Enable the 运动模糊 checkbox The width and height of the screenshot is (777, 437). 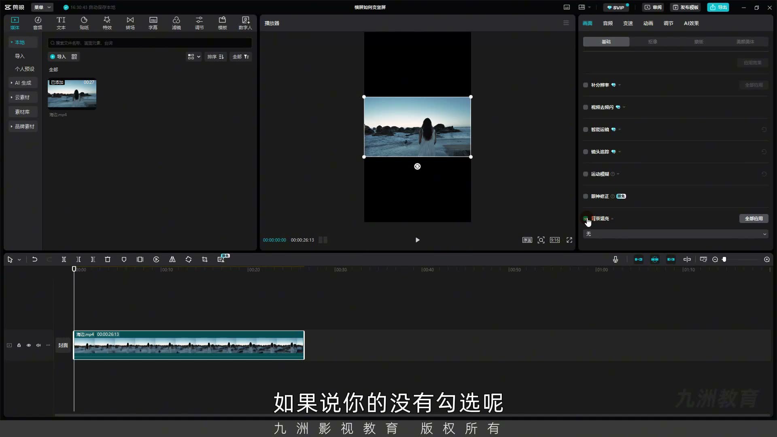click(586, 174)
